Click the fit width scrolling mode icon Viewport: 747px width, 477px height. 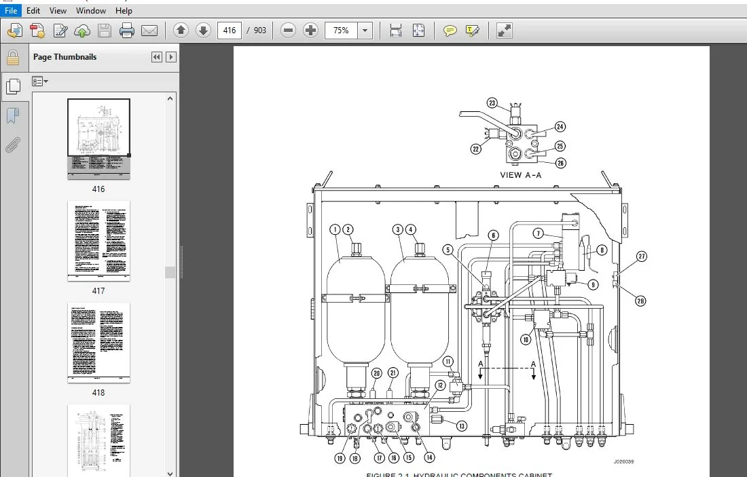pyautogui.click(x=395, y=31)
